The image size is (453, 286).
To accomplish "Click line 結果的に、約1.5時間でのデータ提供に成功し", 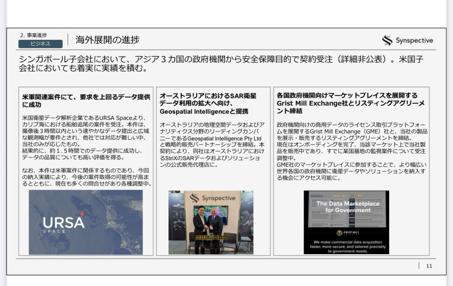I will [82, 151].
